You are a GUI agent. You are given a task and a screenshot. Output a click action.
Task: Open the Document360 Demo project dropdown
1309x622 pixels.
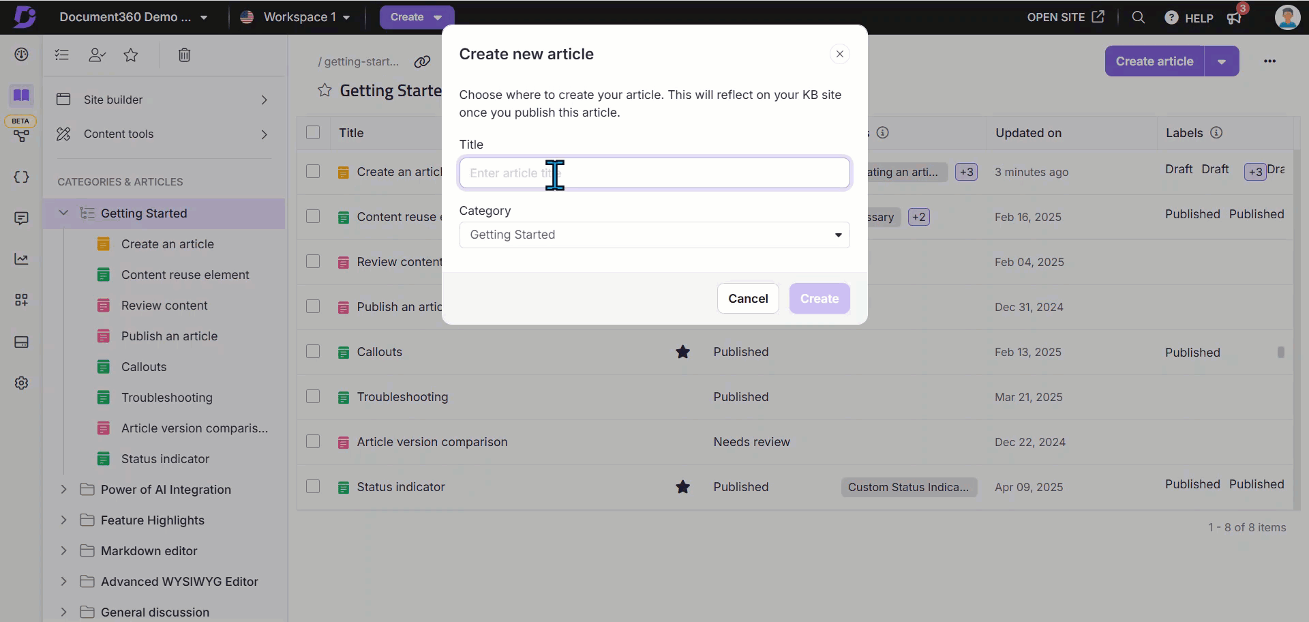point(133,17)
